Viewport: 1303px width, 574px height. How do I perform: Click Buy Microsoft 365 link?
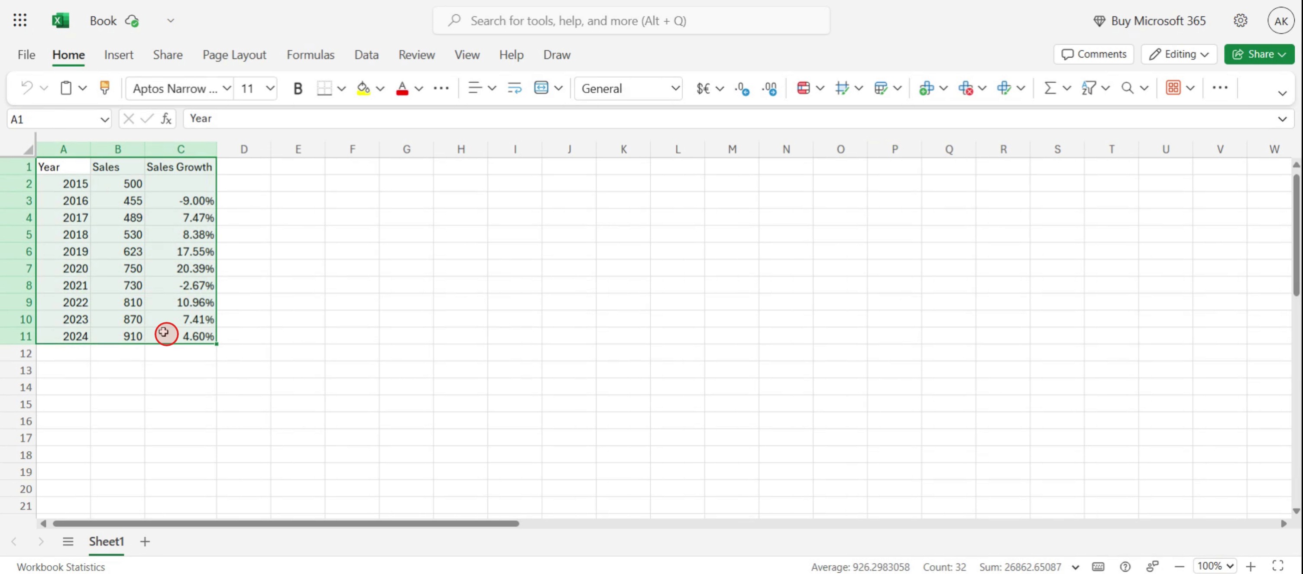coord(1149,21)
